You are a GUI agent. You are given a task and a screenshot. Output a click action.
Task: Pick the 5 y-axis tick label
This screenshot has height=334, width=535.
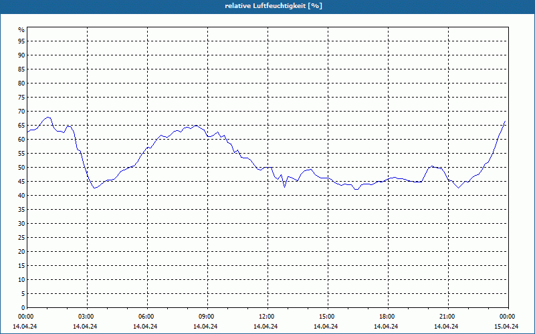coord(23,293)
